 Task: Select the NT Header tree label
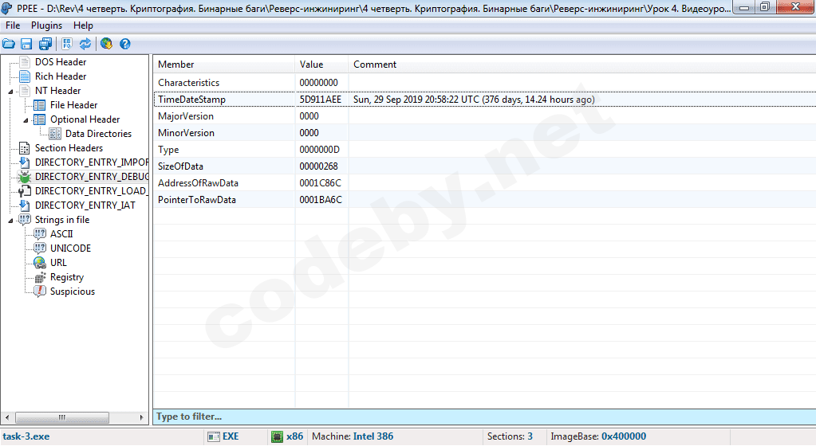57,91
